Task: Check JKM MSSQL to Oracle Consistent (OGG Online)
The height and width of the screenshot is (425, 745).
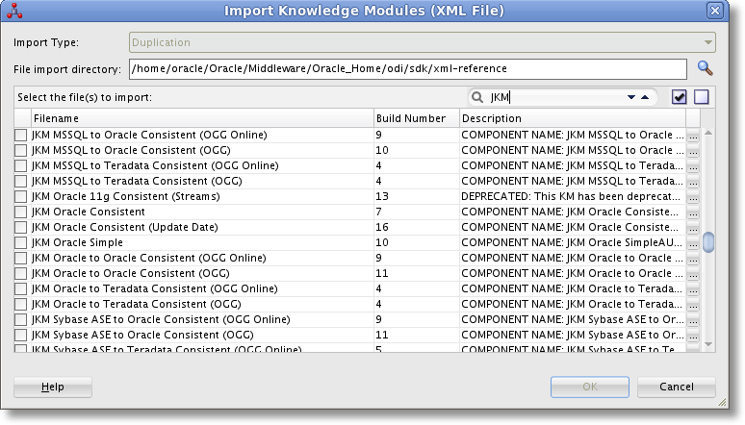Action: 20,135
